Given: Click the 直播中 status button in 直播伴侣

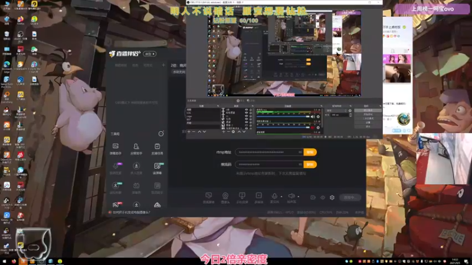Looking at the screenshot, I should point(350,197).
